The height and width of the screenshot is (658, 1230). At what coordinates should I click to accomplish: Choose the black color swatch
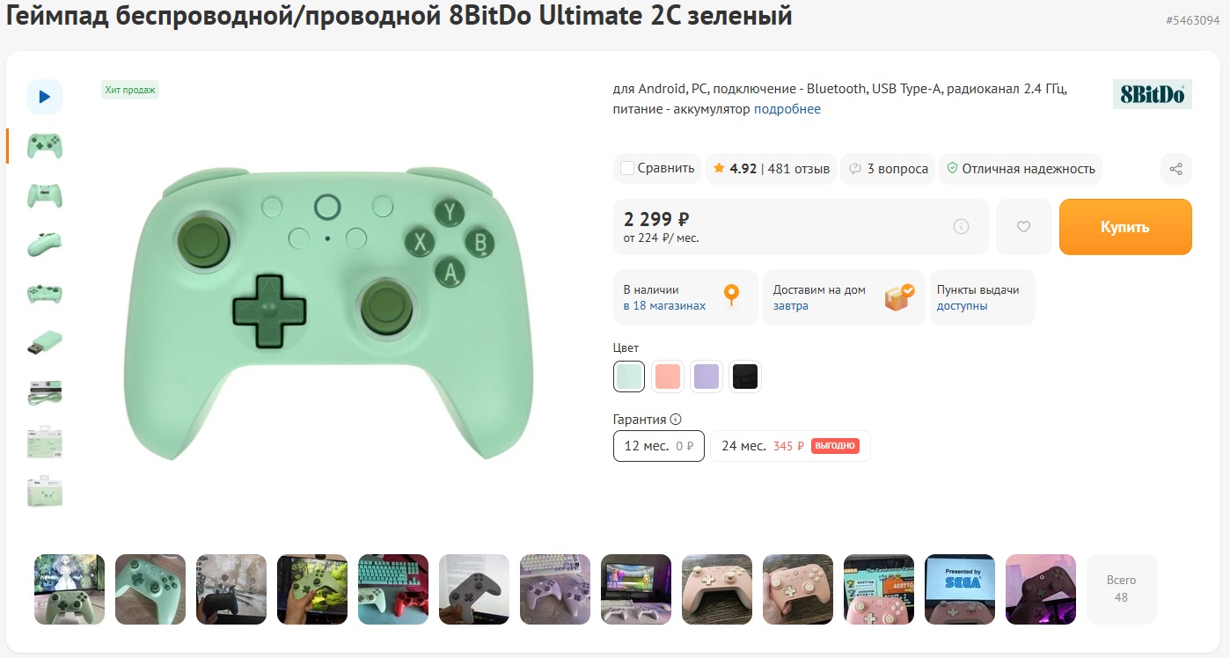[745, 377]
